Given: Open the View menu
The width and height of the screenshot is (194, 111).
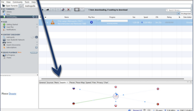Looking at the screenshot, I should pyautogui.click(x=9, y=2).
